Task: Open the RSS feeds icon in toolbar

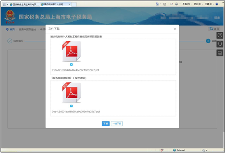Action: click(x=165, y=4)
